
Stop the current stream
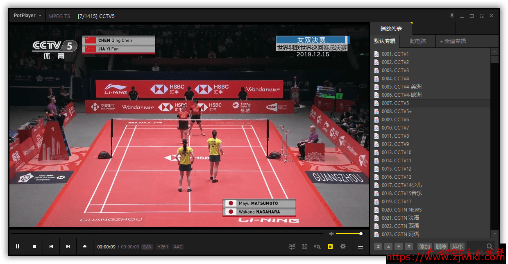point(34,246)
